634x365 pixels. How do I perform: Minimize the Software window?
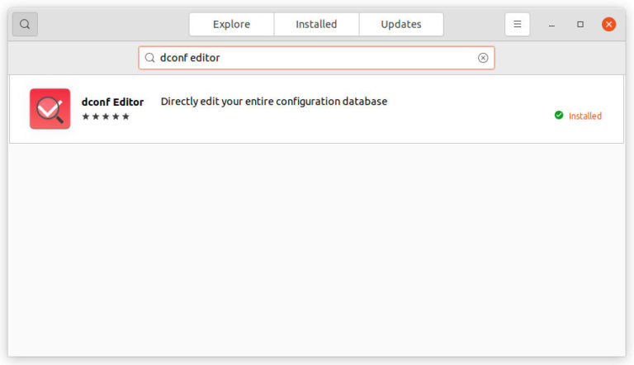[551, 25]
